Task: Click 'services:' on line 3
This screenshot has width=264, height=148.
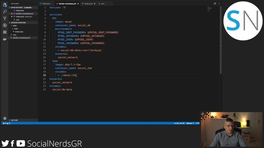Action: point(56,15)
